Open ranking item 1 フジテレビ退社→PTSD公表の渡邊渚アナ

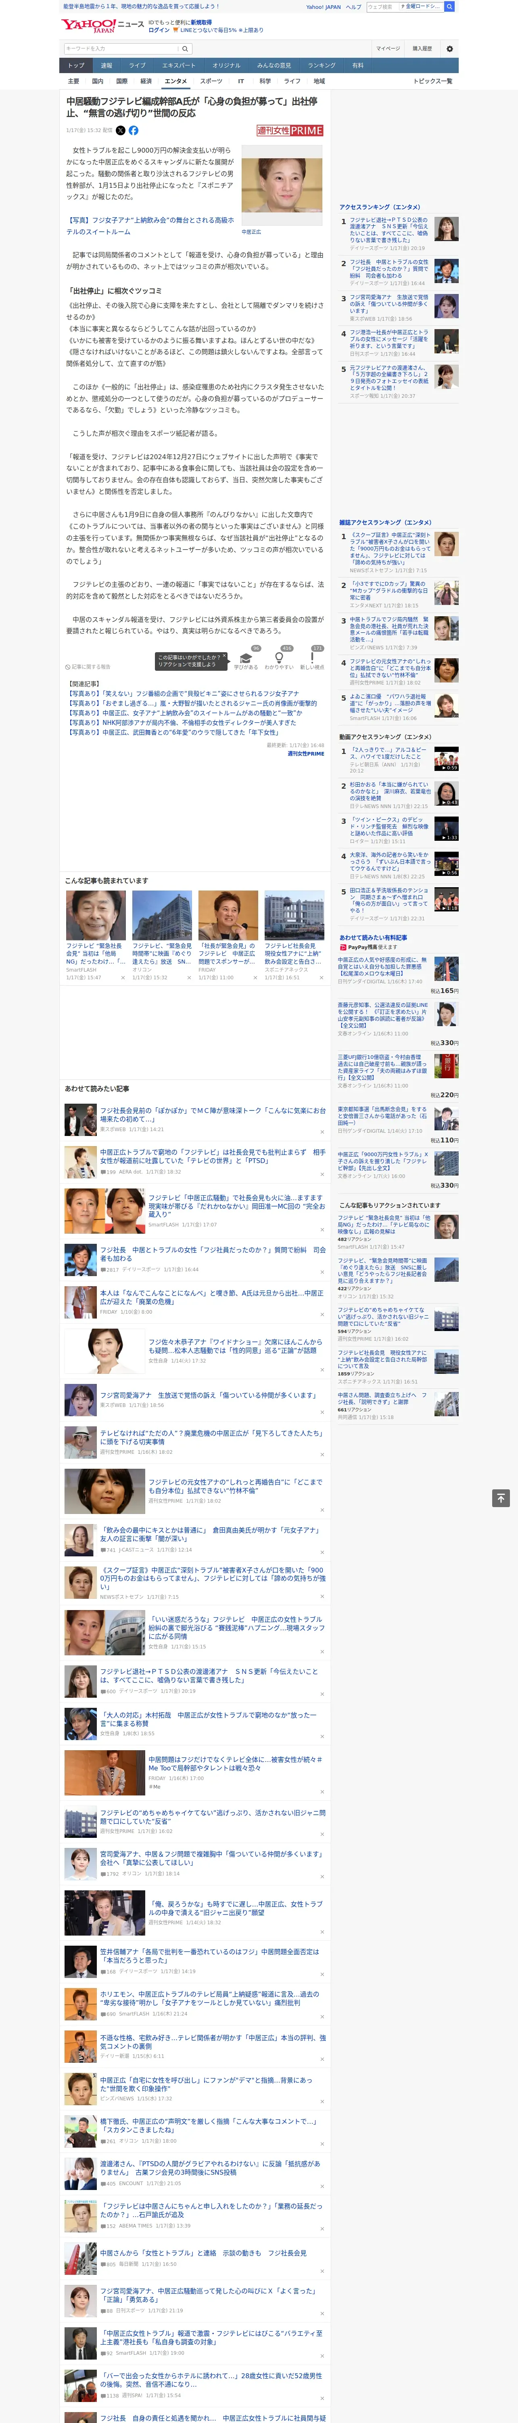[x=389, y=229]
